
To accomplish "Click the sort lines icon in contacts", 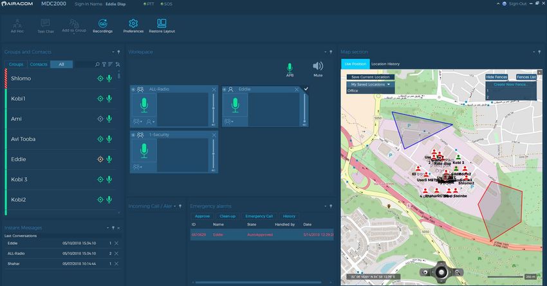I will point(110,64).
